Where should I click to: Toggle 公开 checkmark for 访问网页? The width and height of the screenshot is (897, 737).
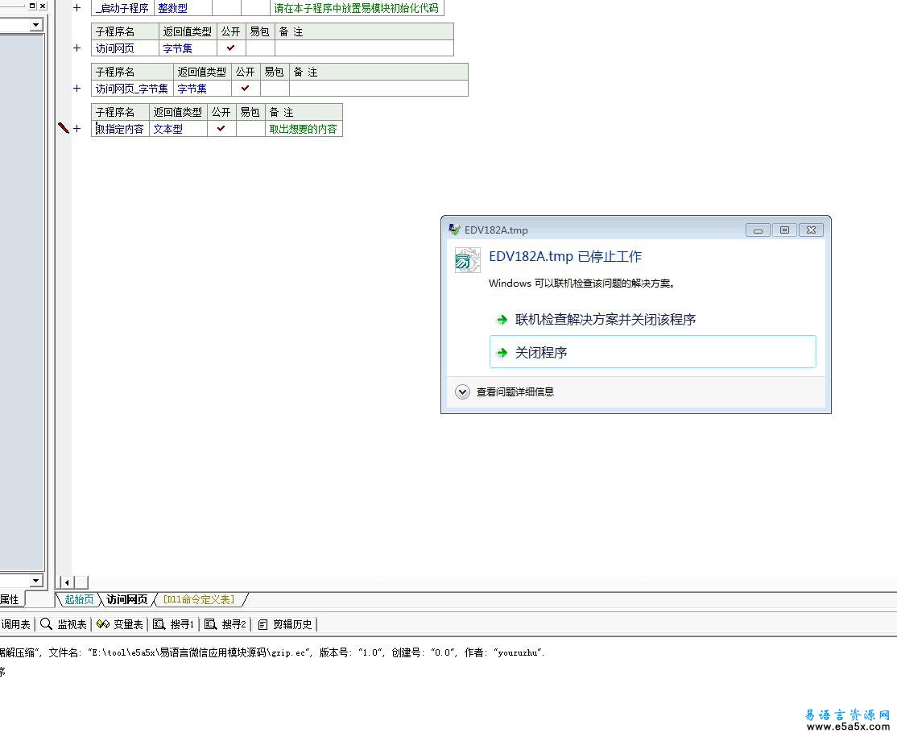pos(231,48)
